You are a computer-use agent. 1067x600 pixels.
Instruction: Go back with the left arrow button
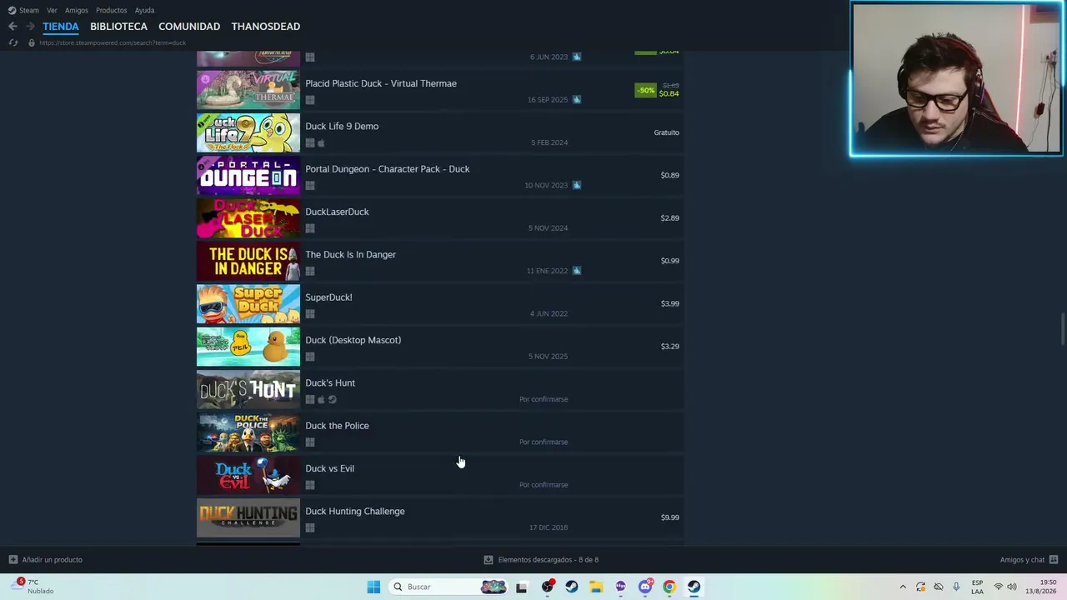[13, 27]
